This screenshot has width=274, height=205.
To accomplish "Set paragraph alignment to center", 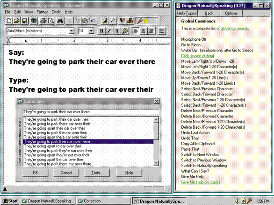I will [143, 31].
